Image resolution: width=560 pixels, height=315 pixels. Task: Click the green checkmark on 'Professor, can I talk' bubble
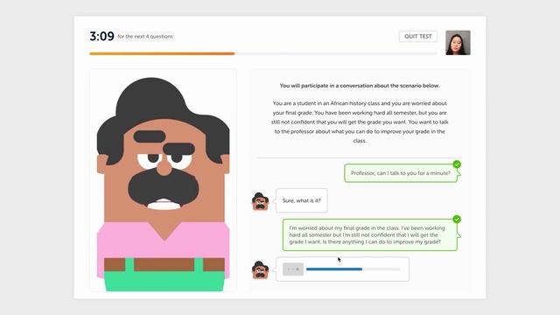coord(457,164)
